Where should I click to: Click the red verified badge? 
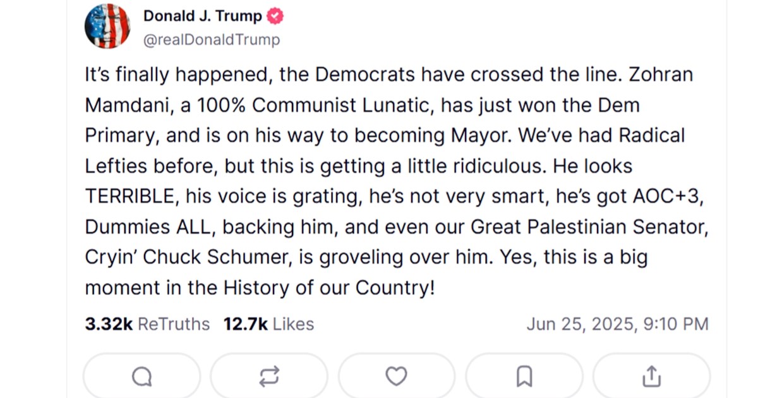pyautogui.click(x=275, y=16)
